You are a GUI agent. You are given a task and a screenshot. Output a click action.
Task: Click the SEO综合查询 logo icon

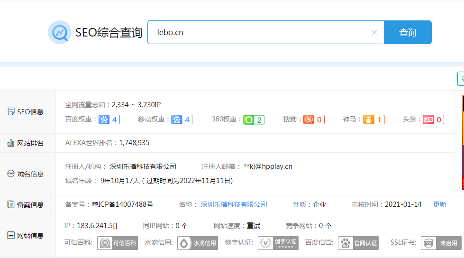60,32
